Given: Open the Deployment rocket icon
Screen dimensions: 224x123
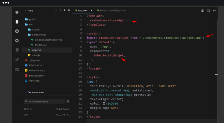Looking at the screenshot, I should pos(17,60).
